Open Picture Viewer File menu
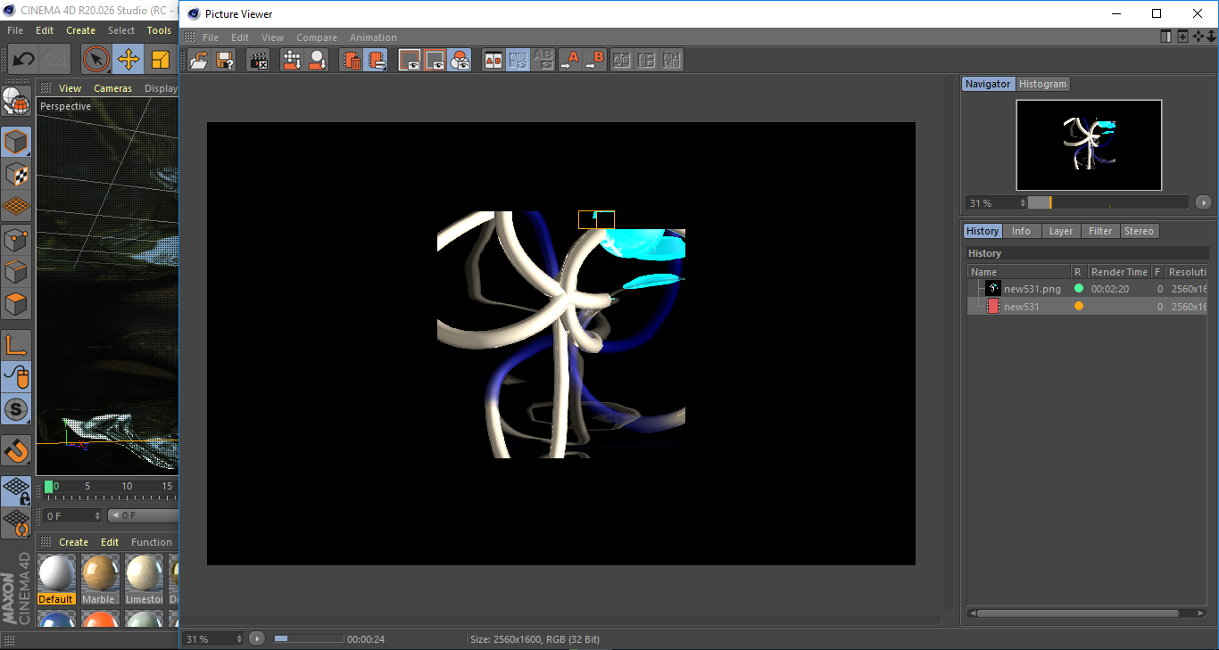The image size is (1219, 650). point(211,37)
